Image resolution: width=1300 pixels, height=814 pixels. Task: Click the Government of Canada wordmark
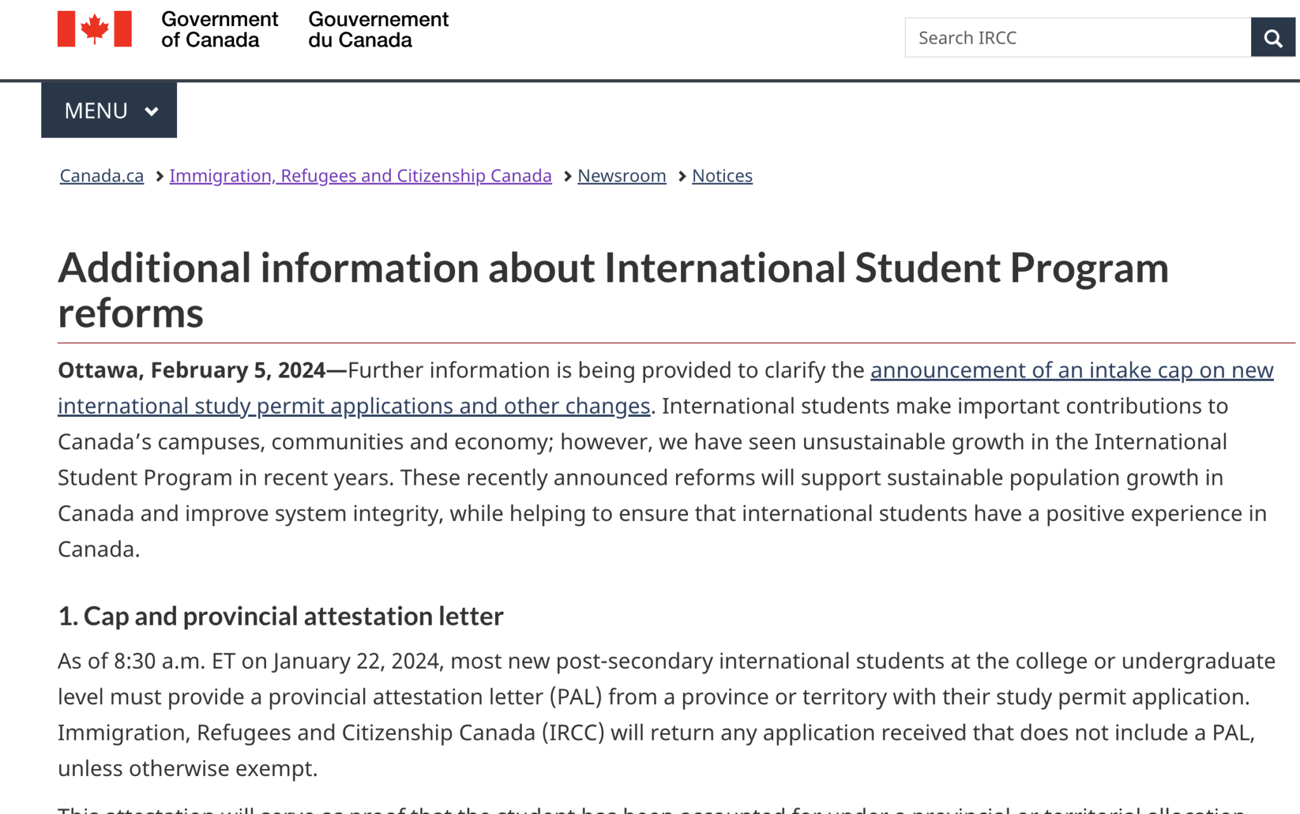(x=220, y=29)
